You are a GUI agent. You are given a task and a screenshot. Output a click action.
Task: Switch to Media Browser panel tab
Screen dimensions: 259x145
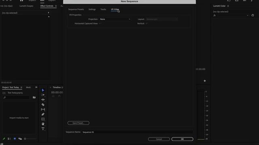(x=28, y=87)
